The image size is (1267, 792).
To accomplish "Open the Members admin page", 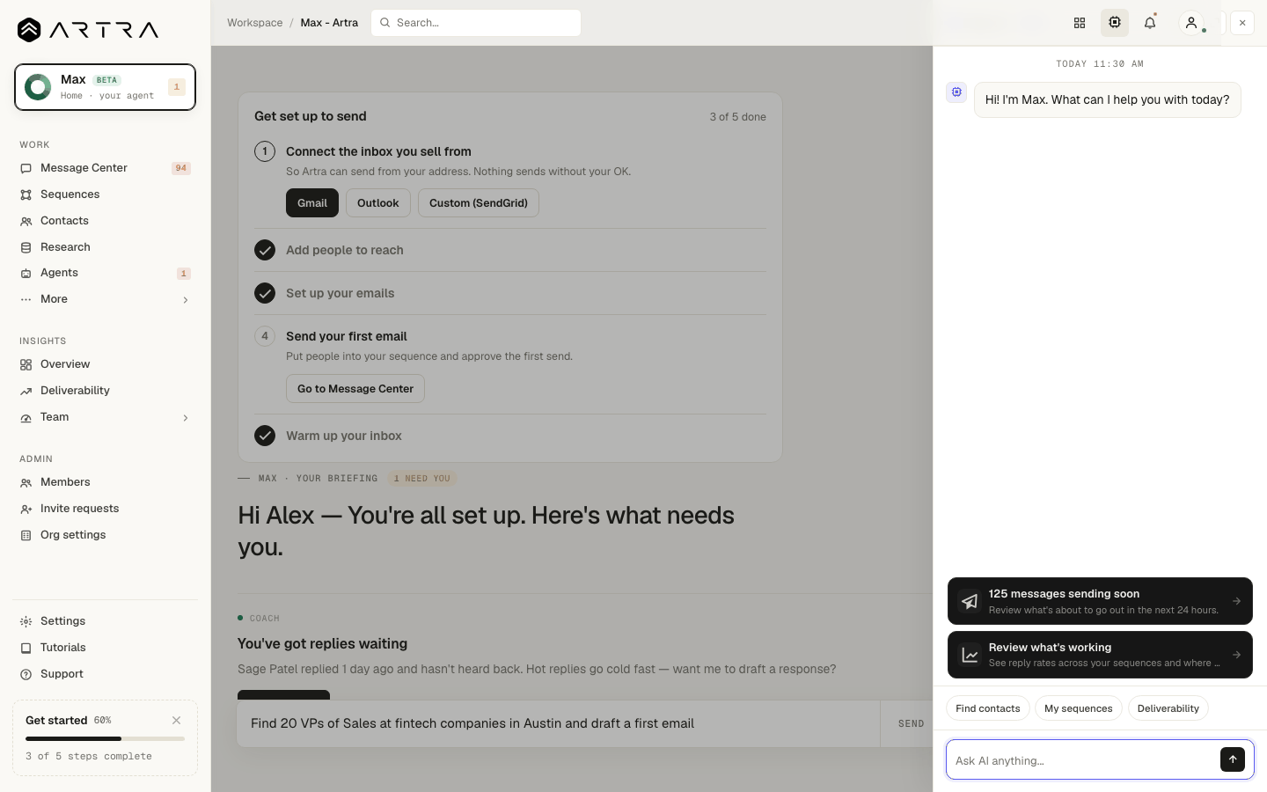I will pos(105,482).
